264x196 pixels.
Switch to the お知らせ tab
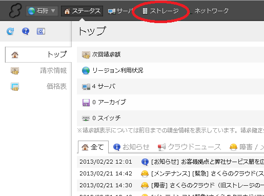131,147
